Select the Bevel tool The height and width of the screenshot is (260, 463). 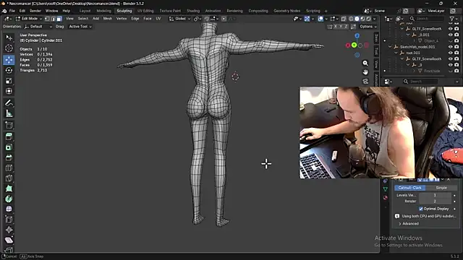9,157
